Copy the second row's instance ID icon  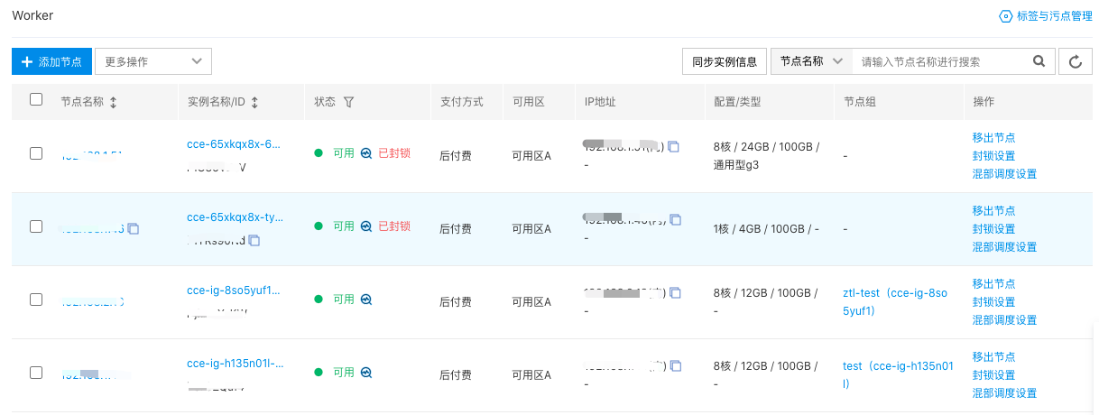pos(254,240)
